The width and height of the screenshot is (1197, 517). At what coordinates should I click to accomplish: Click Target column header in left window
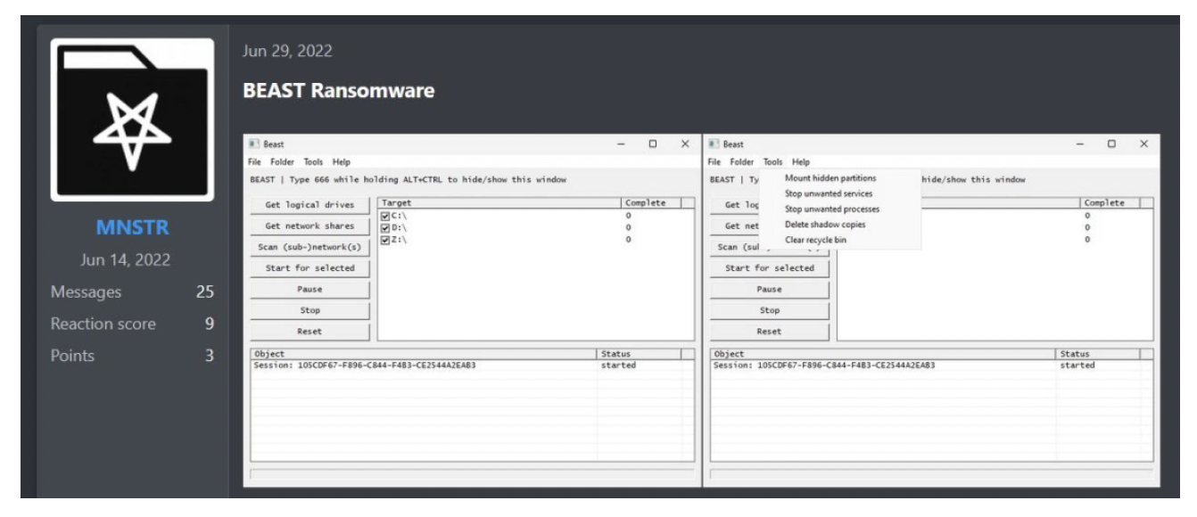coord(499,203)
